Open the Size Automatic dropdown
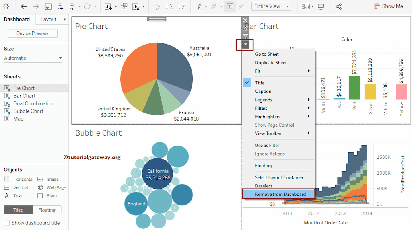Viewport: 412px width, 230px height. click(x=33, y=58)
